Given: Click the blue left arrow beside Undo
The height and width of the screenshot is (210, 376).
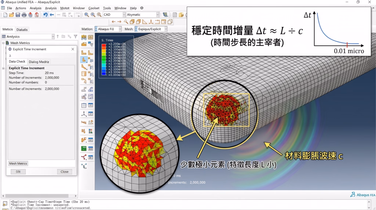Looking at the screenshot, I should [52, 15].
